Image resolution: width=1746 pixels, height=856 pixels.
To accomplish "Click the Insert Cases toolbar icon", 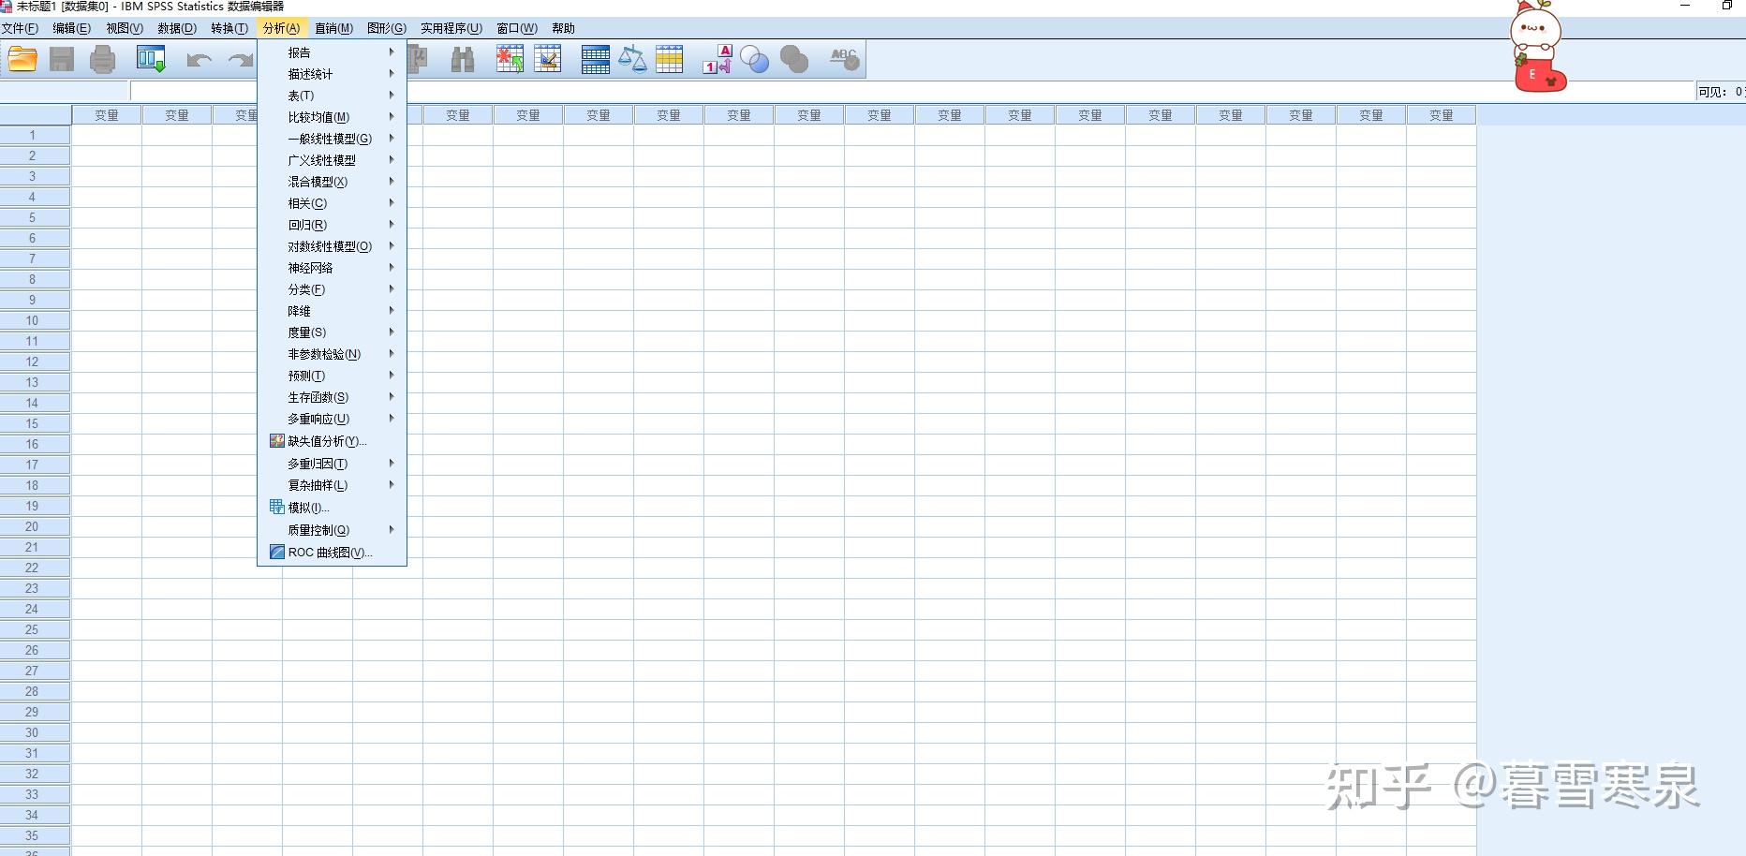I will [509, 58].
